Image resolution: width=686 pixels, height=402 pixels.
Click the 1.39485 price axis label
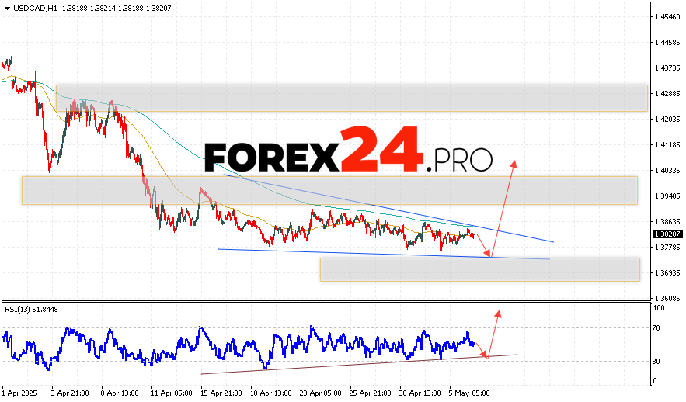[667, 196]
